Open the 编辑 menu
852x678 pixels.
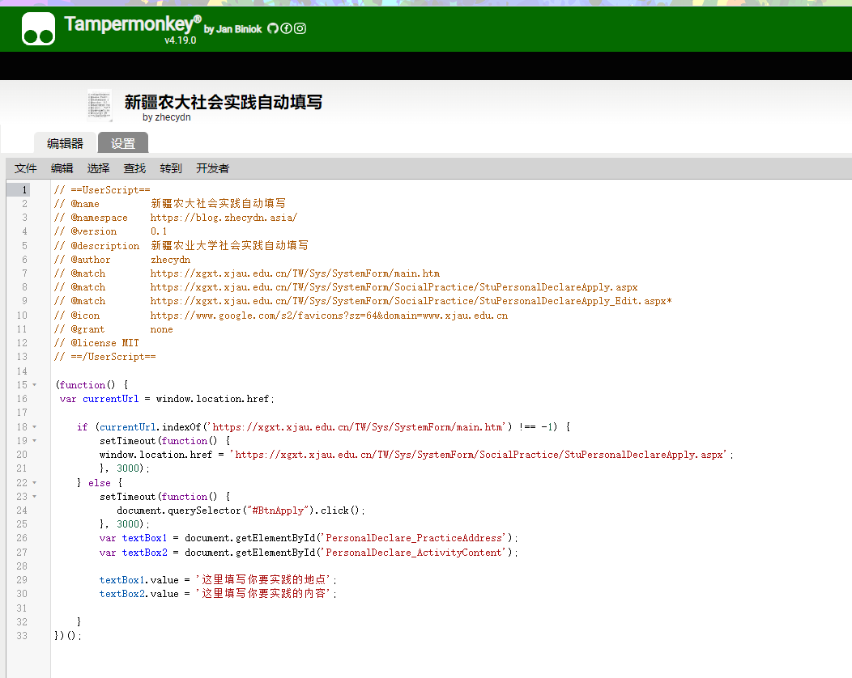(62, 168)
